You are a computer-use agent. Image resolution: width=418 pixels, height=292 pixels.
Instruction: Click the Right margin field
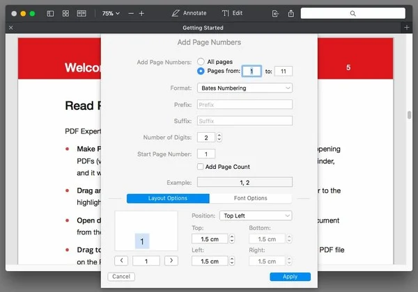pyautogui.click(x=267, y=261)
